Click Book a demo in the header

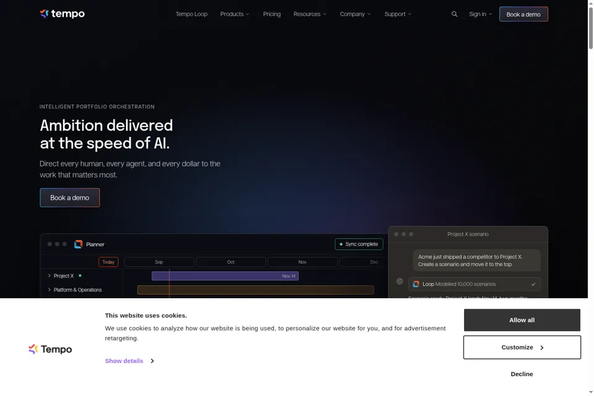pos(523,14)
